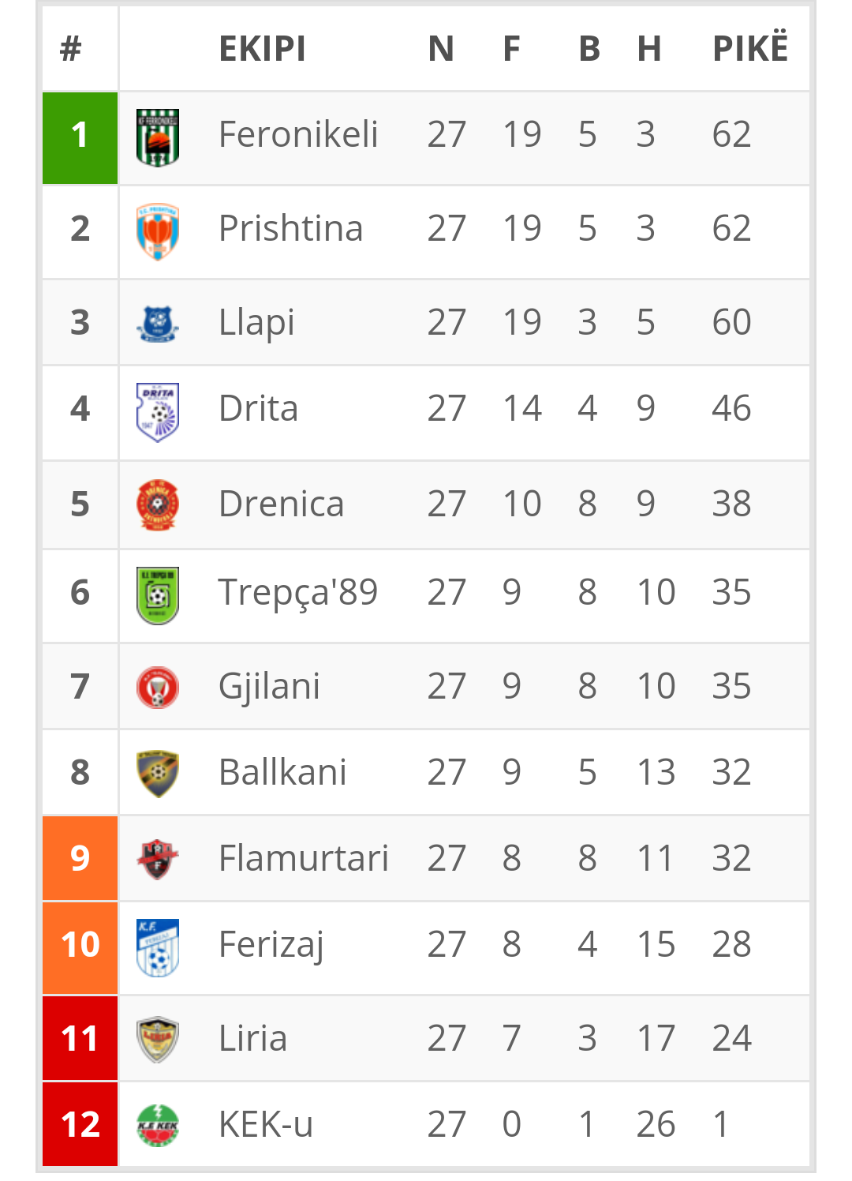Image resolution: width=852 pixels, height=1181 pixels.
Task: Click the Ballkani shield crest
Action: [x=158, y=774]
